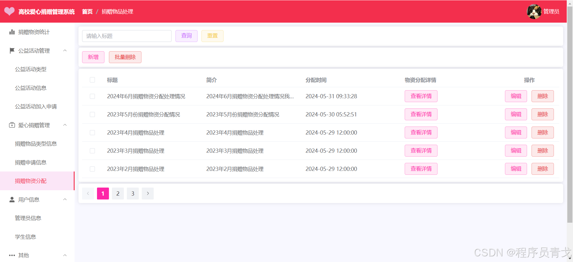Open 学生信息 menu item
This screenshot has width=573, height=262.
37,237
